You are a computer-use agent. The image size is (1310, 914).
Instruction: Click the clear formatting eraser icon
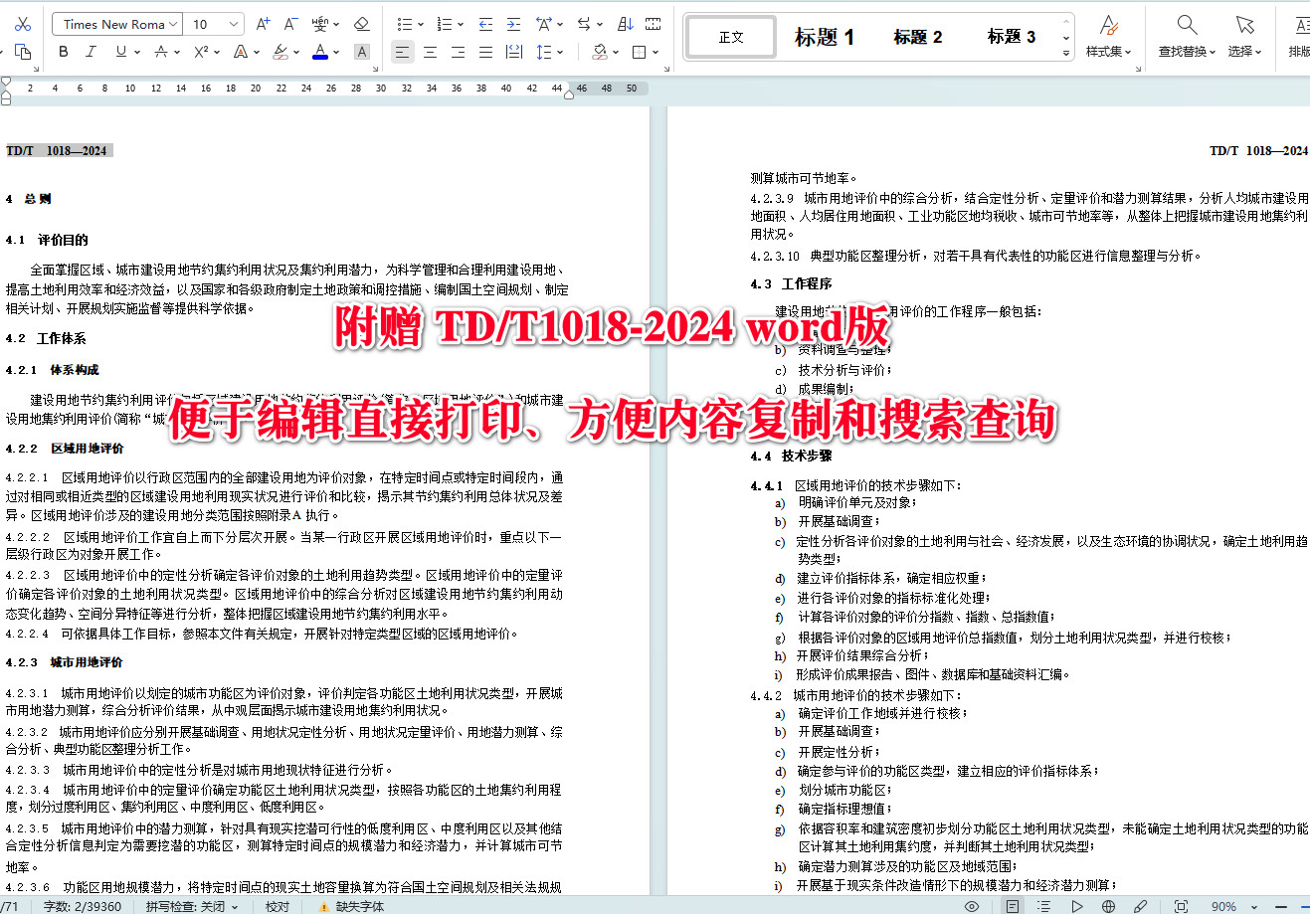click(362, 24)
